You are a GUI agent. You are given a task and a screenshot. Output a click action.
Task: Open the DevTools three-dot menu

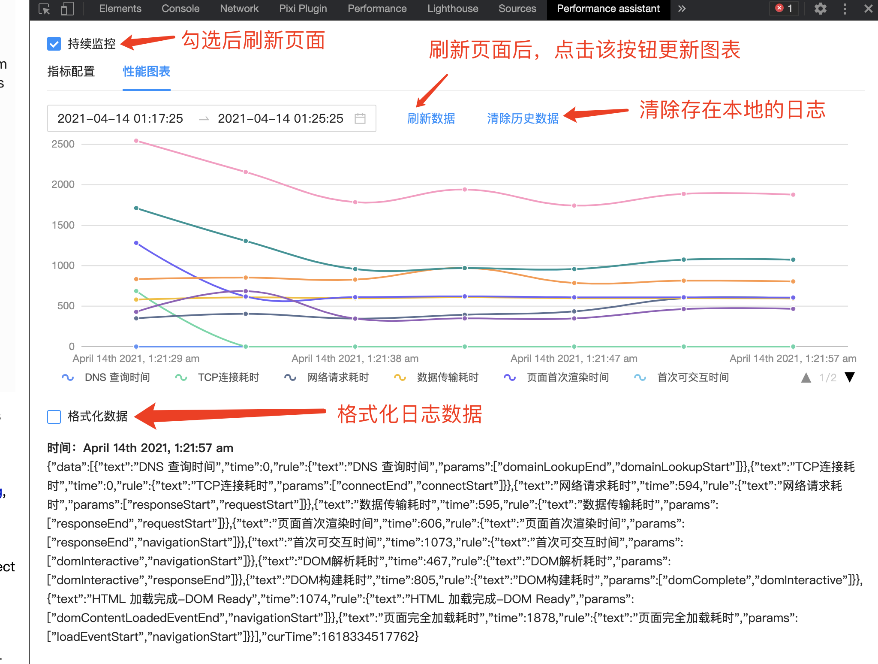pos(845,9)
